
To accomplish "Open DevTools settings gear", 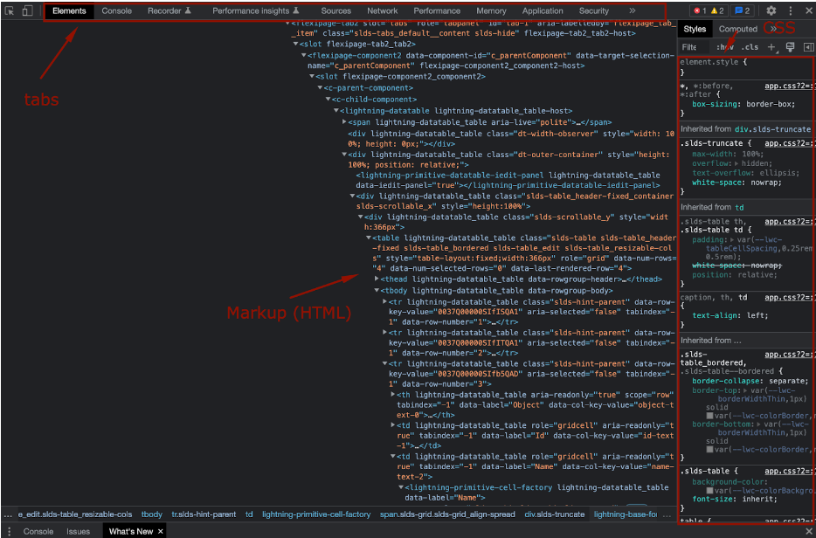I will point(771,11).
